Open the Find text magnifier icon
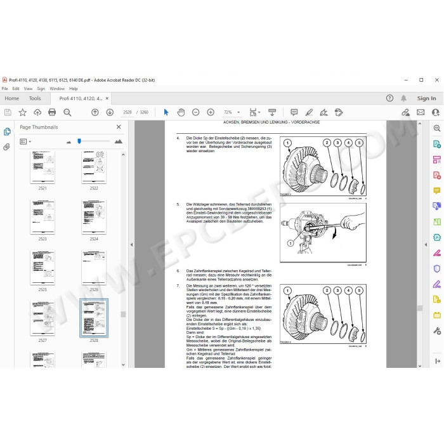This screenshot has width=444, height=444. (67, 112)
